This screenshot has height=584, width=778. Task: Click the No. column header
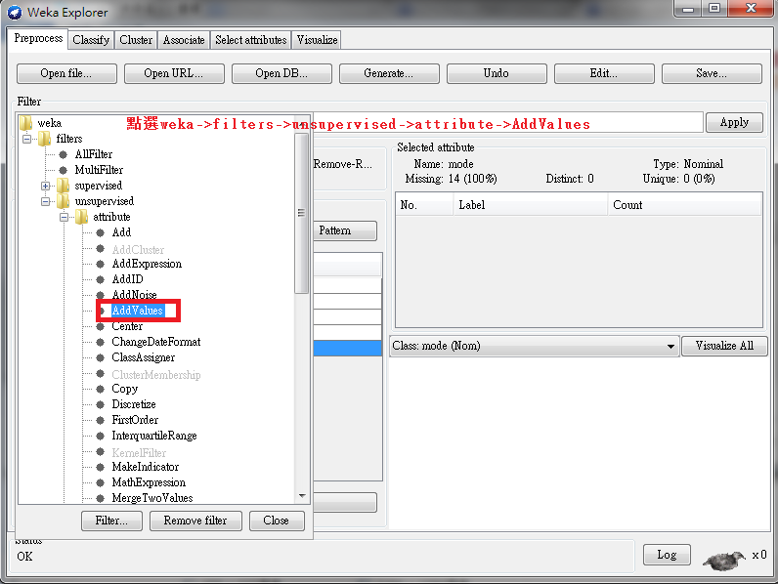[x=424, y=205]
